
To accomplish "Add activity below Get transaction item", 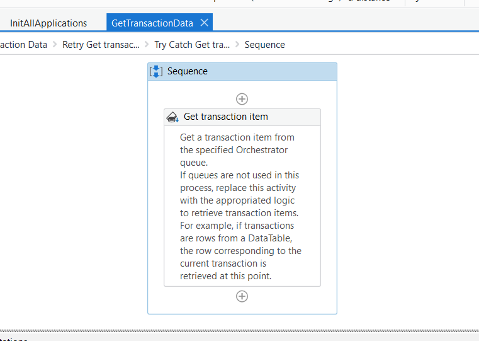I will click(242, 296).
